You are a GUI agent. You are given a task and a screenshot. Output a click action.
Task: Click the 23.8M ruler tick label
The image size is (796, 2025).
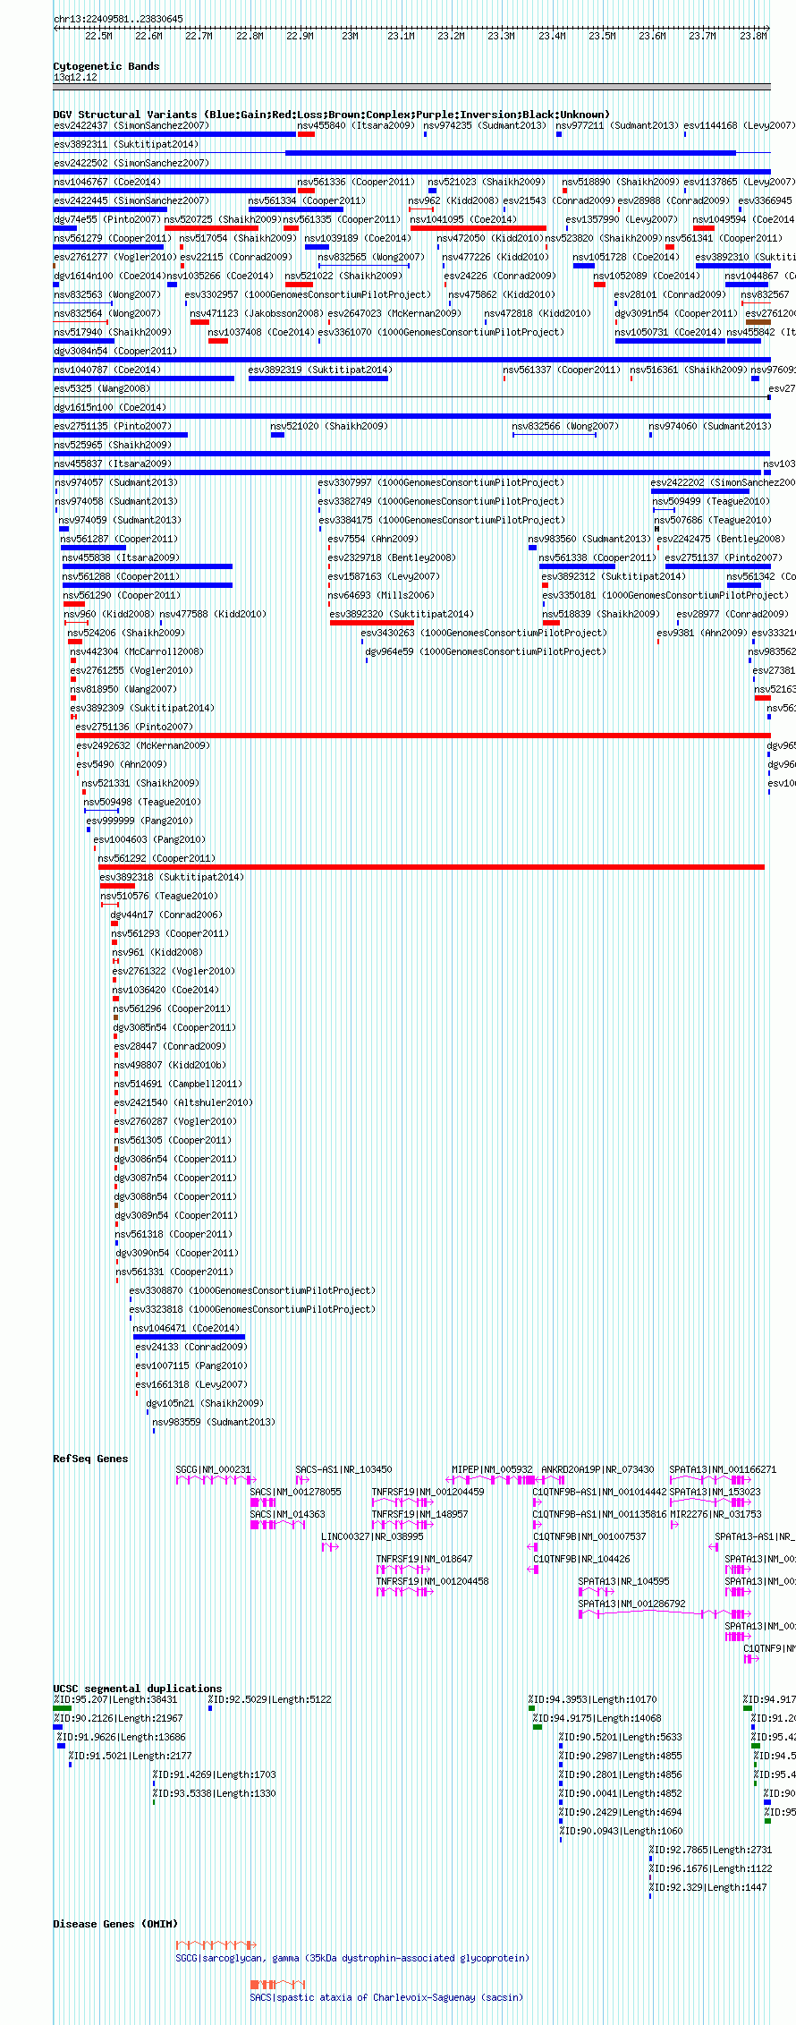[x=753, y=36]
